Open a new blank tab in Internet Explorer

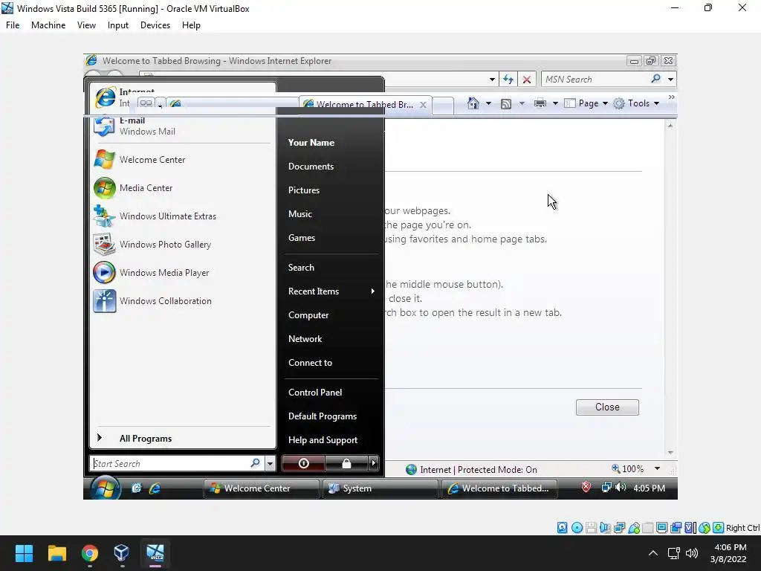(443, 106)
